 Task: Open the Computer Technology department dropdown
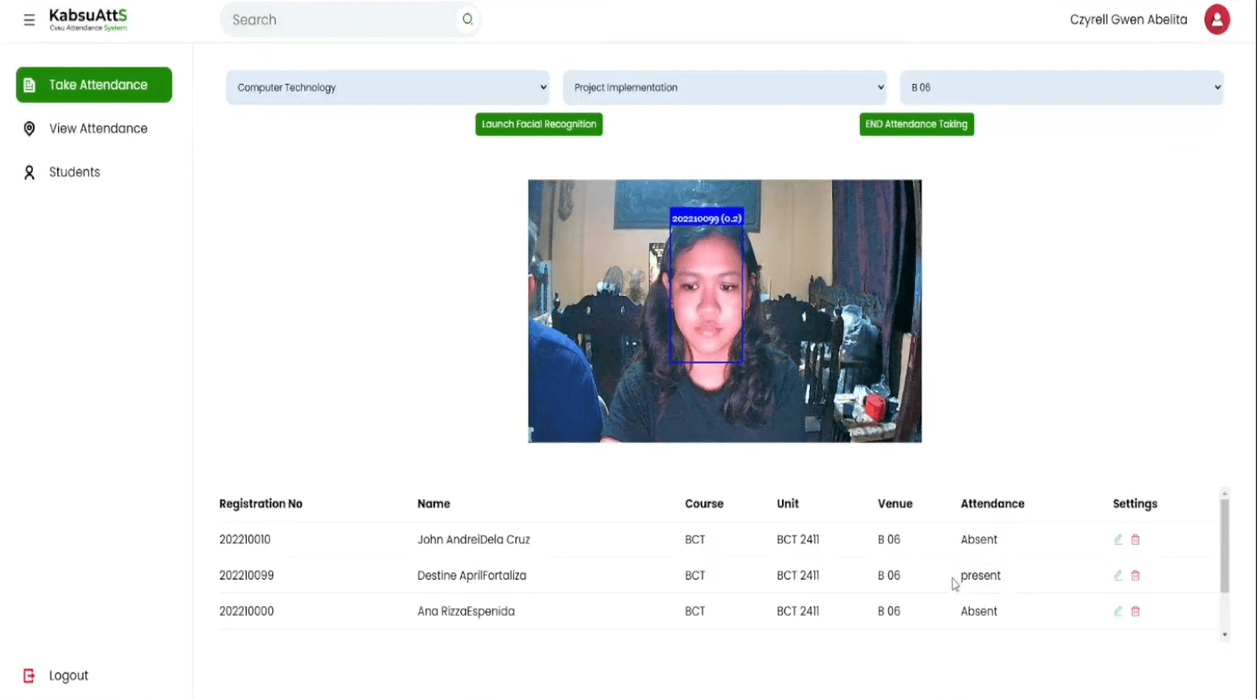(387, 87)
